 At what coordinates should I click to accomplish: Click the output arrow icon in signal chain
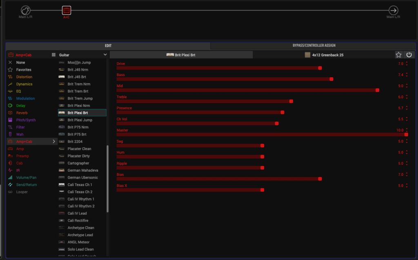click(x=393, y=10)
